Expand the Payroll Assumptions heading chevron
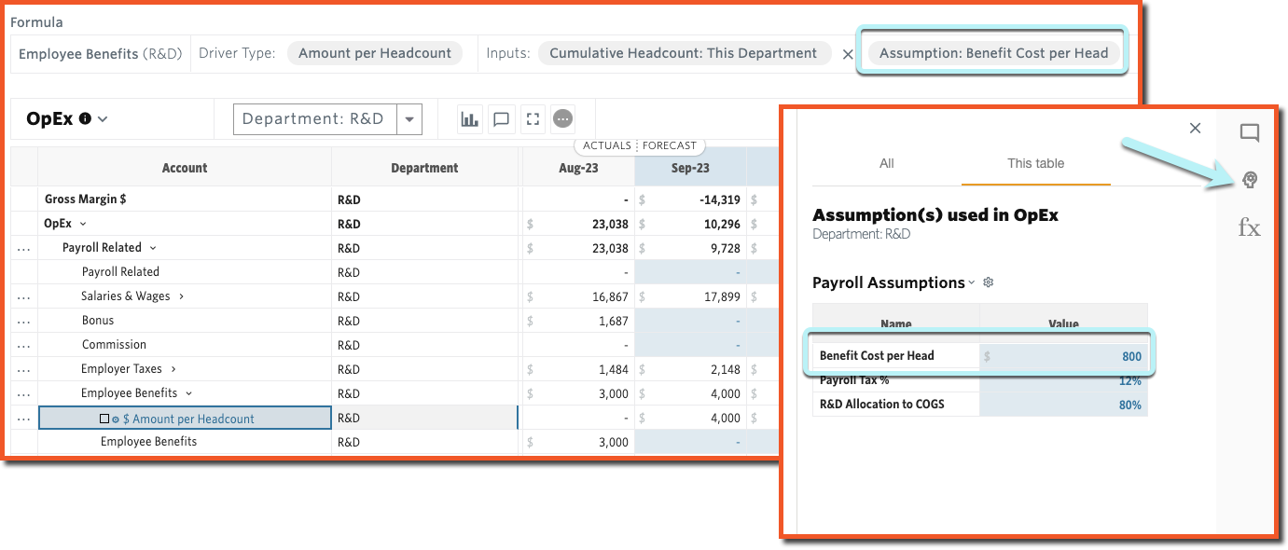The height and width of the screenshot is (550, 1288). coord(972,282)
